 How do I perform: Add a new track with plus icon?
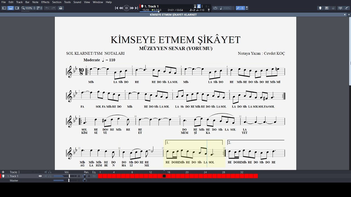pos(3,172)
